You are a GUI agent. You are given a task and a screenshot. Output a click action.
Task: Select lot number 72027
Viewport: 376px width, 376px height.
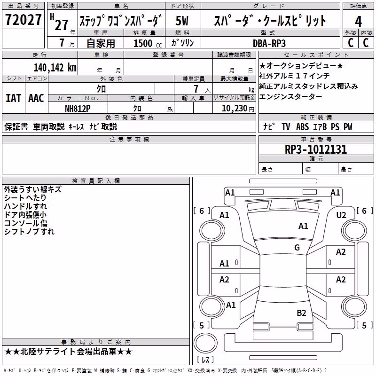(x=23, y=20)
